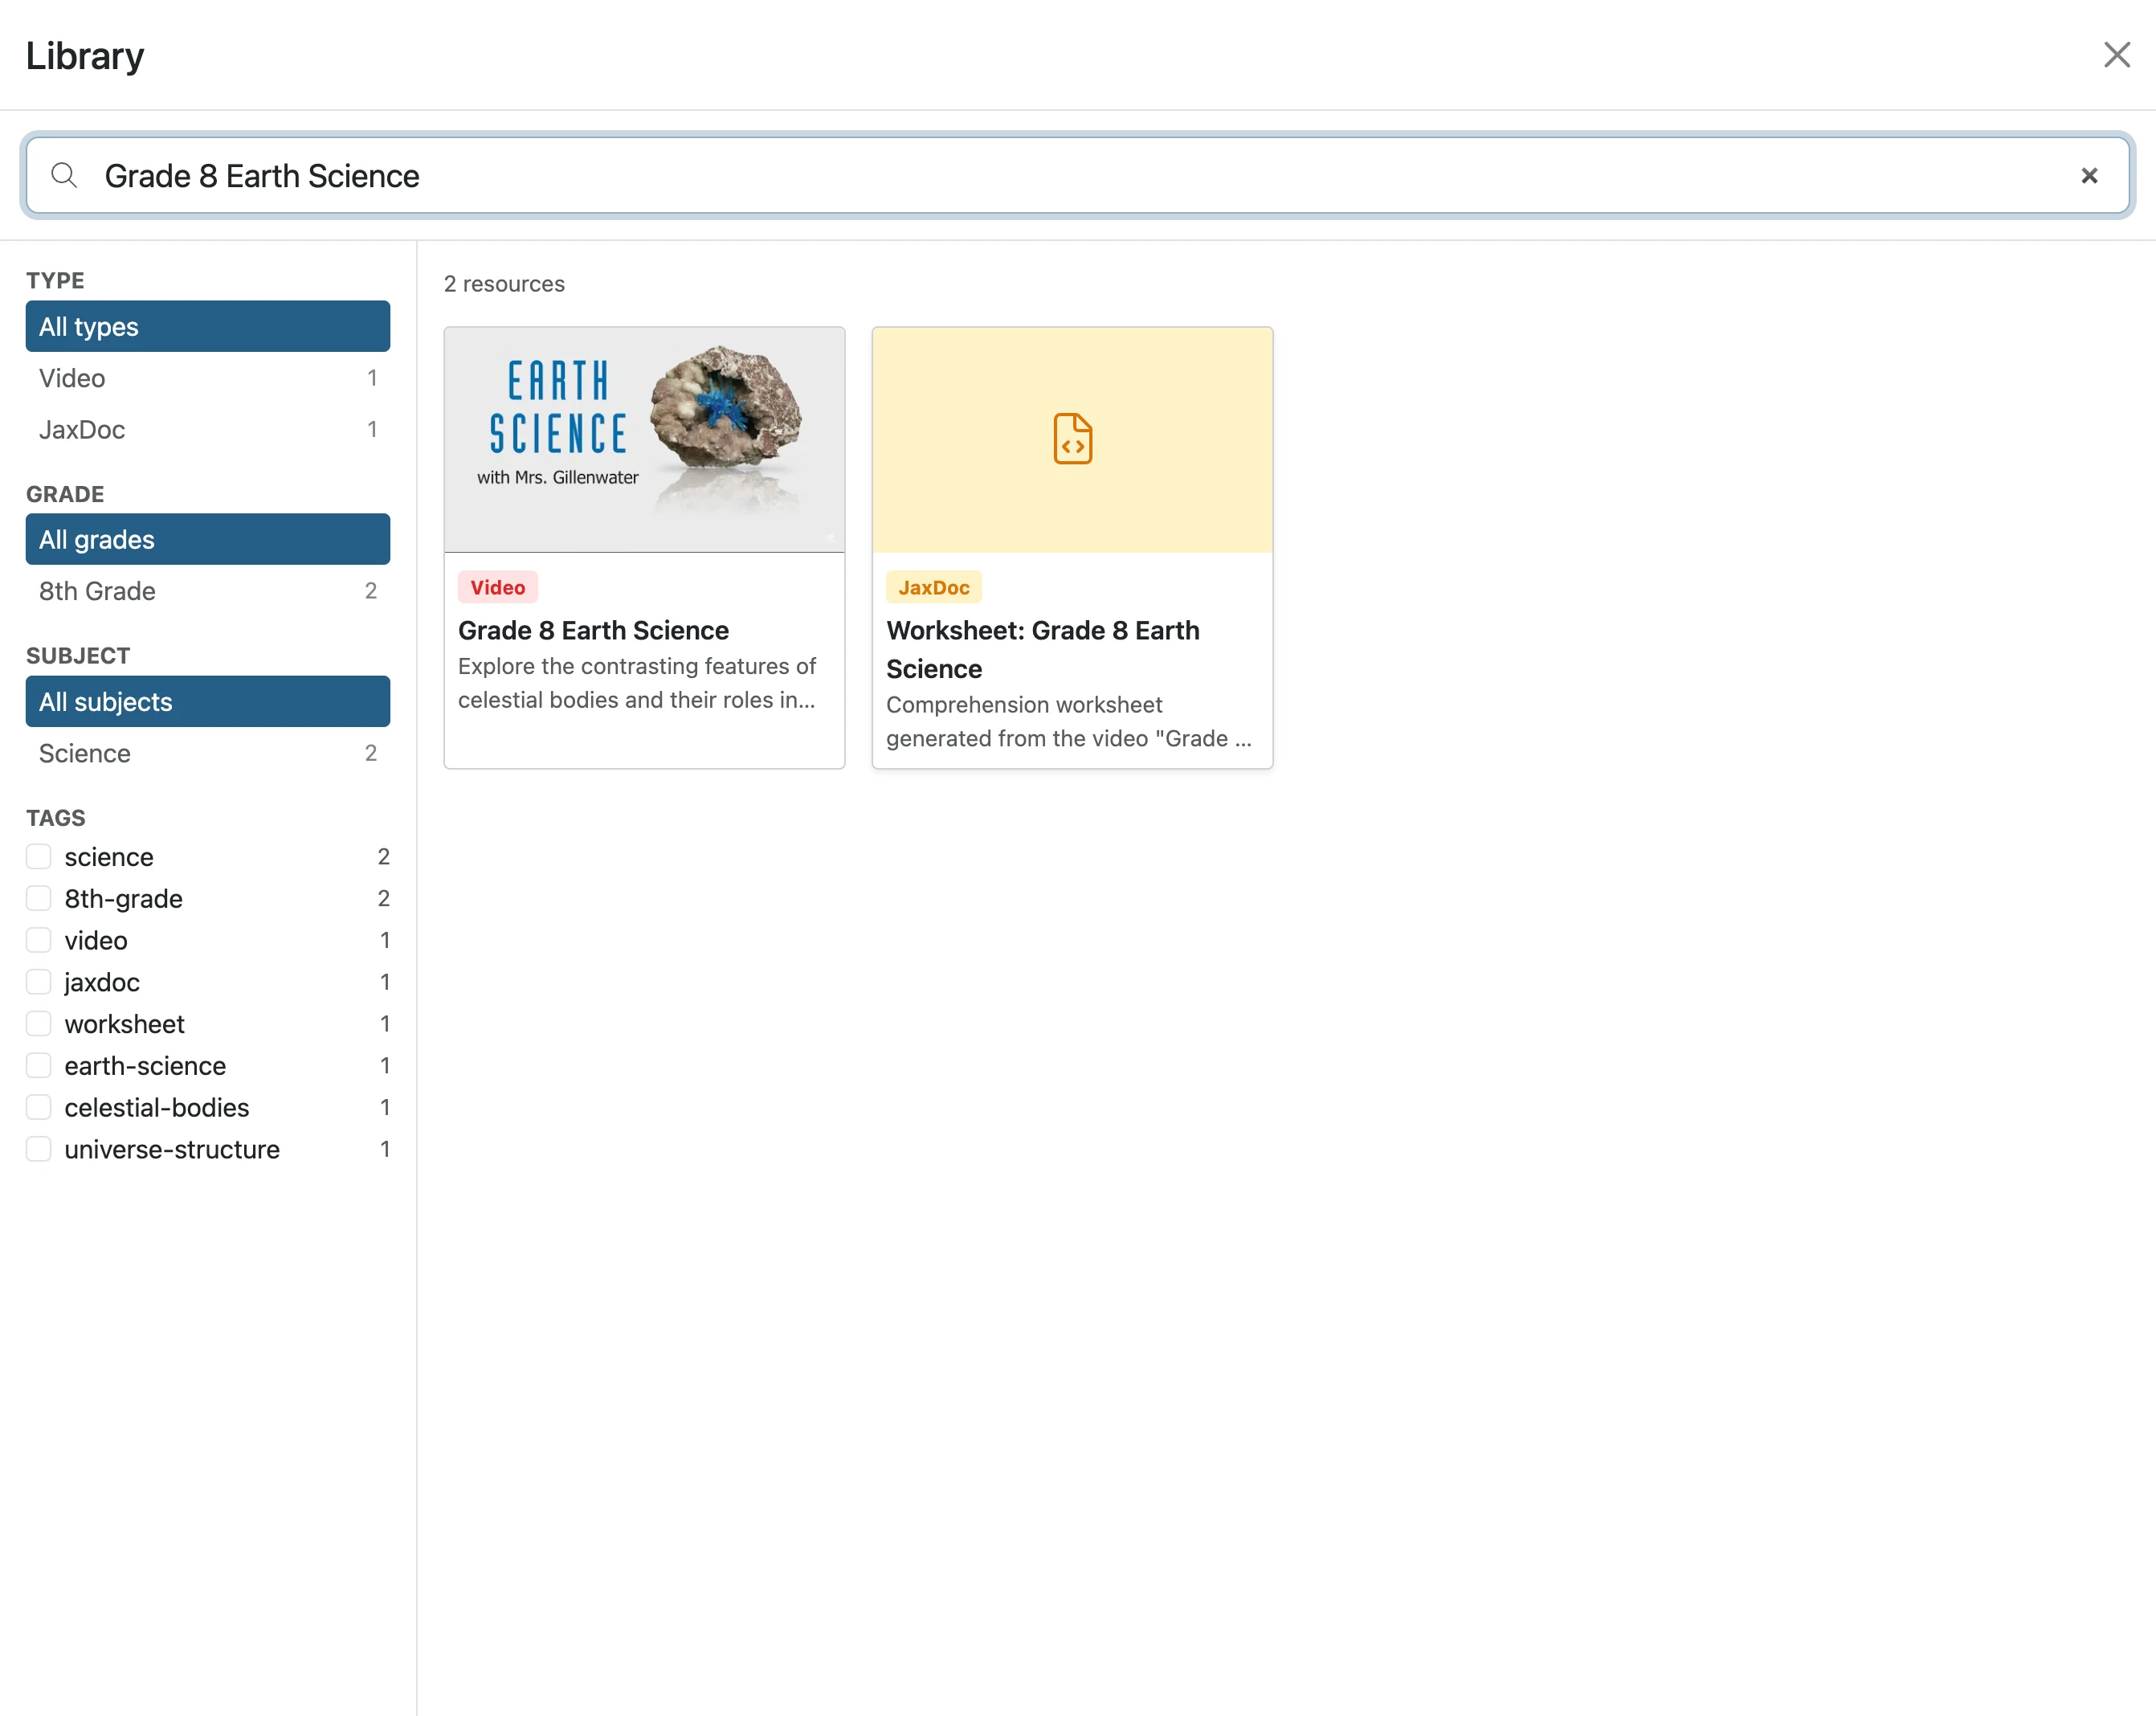
Task: Click the Library dialog title
Action: click(85, 56)
